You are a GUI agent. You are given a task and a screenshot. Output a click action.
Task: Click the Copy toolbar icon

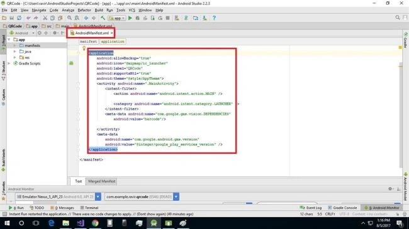coord(52,18)
